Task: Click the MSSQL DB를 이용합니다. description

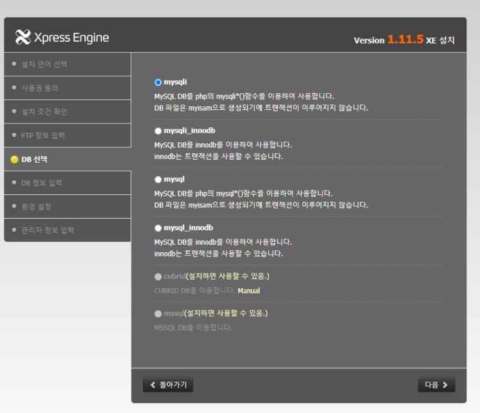Action: point(194,327)
